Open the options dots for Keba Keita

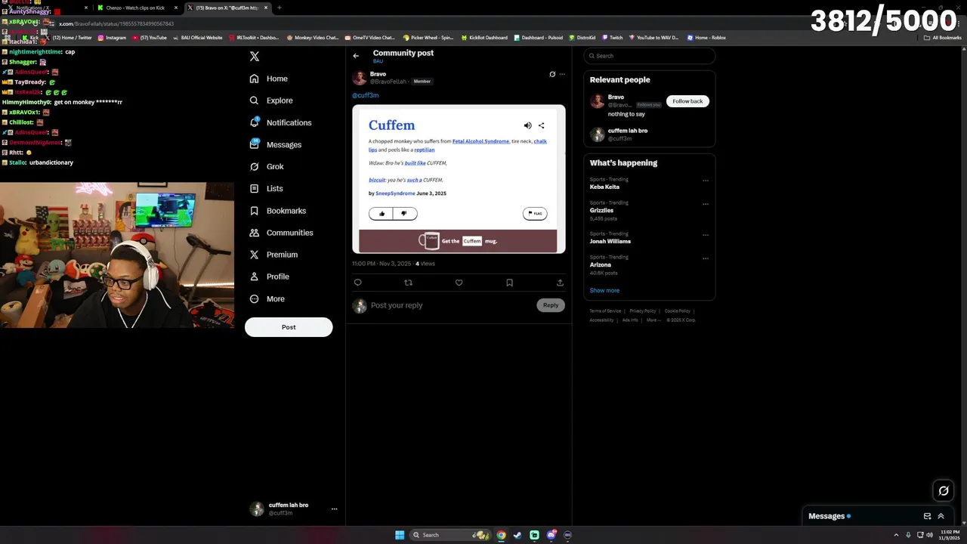click(706, 181)
